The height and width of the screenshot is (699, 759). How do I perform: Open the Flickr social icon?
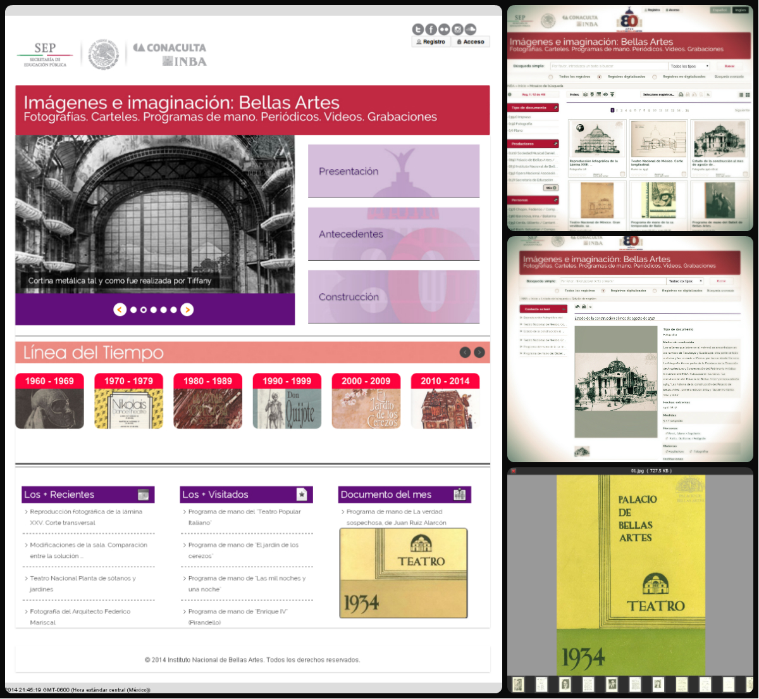click(x=444, y=29)
